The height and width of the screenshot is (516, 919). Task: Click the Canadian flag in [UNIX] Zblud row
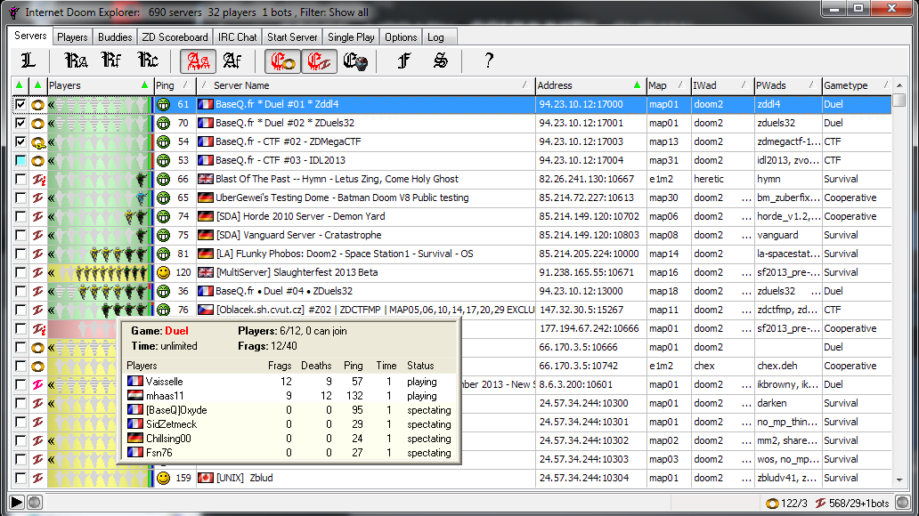[205, 478]
